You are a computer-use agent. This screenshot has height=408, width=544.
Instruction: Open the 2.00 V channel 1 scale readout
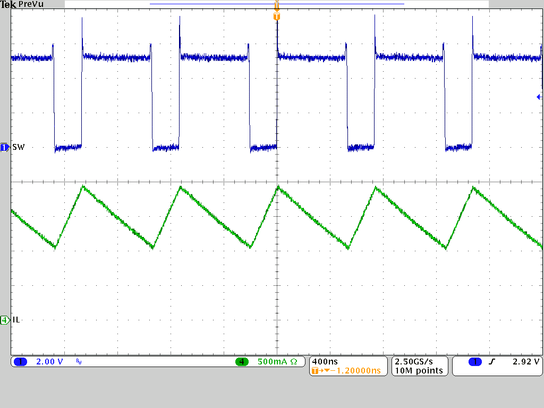(x=48, y=361)
